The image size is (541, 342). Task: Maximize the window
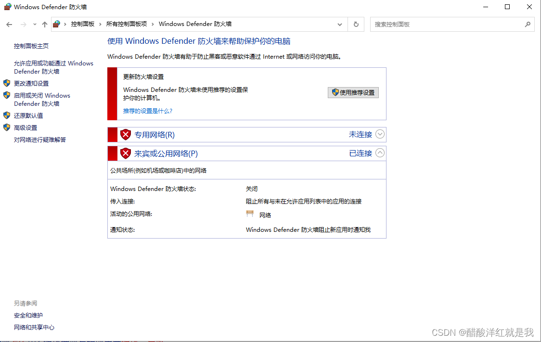pos(507,7)
